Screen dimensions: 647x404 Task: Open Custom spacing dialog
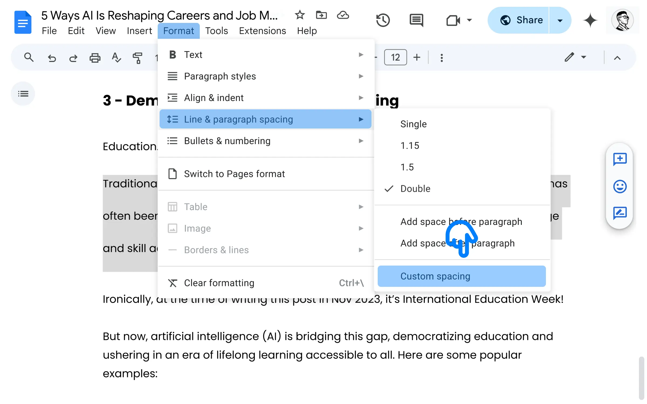pos(462,276)
